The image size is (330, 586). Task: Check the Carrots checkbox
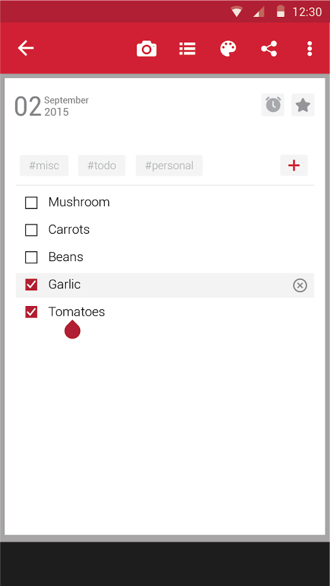[x=31, y=230]
